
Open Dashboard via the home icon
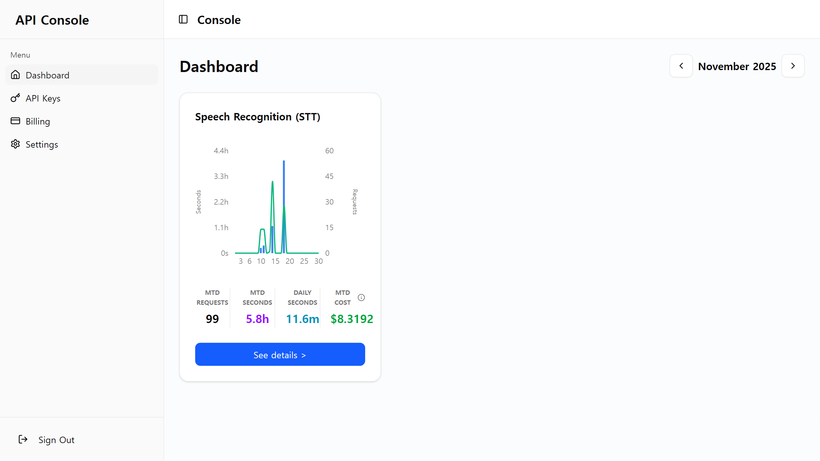click(x=15, y=75)
